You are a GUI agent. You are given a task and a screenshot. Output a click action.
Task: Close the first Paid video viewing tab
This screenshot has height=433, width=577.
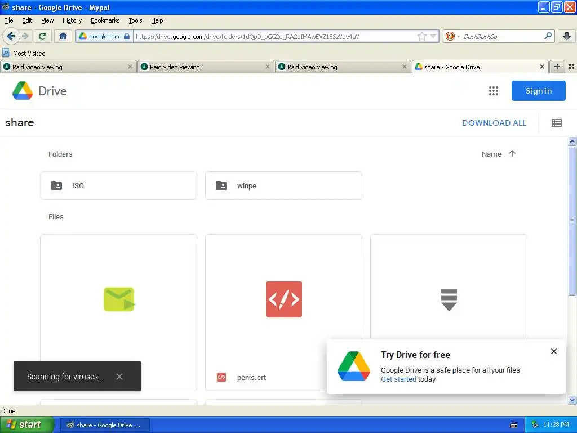(130, 67)
